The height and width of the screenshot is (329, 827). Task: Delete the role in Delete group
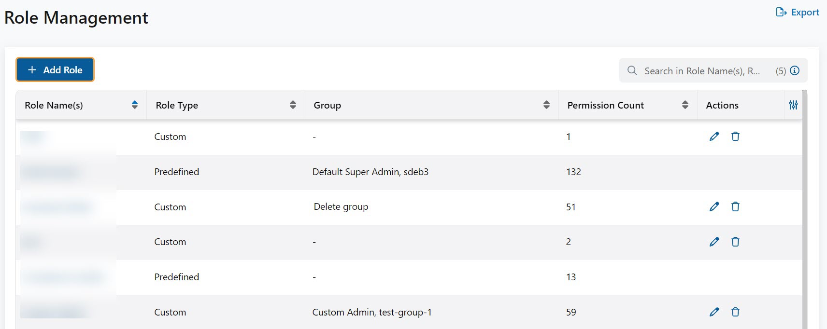click(735, 207)
